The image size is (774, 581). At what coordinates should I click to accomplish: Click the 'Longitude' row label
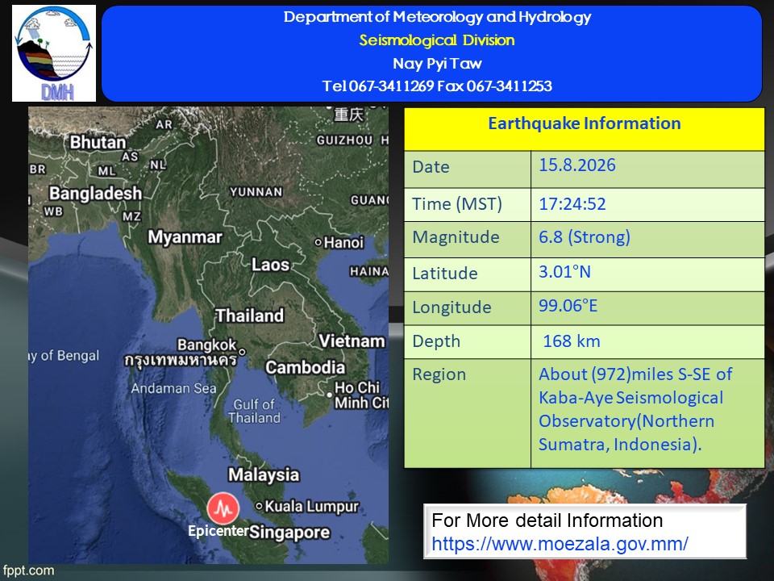pos(451,307)
